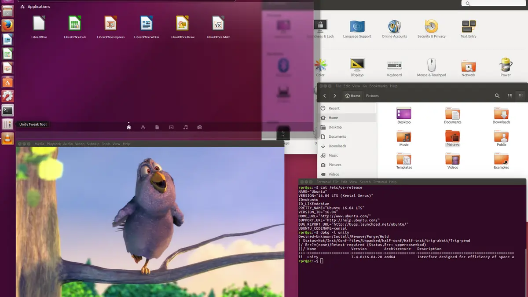Open Mouse & Touchpad settings
The height and width of the screenshot is (297, 528).
431,67
